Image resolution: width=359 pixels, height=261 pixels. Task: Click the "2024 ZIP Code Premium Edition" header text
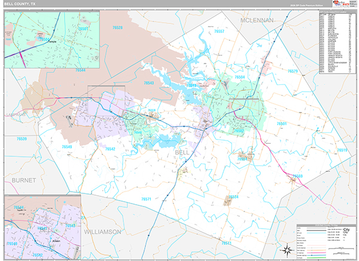(307, 5)
